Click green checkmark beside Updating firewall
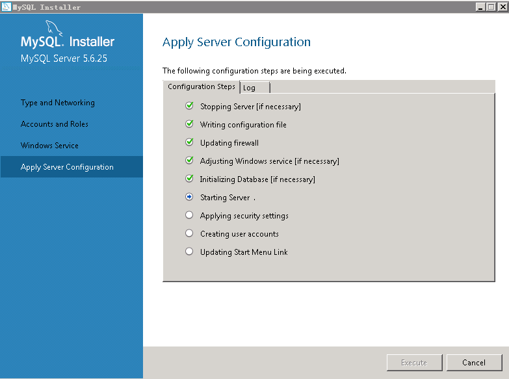 (x=189, y=142)
